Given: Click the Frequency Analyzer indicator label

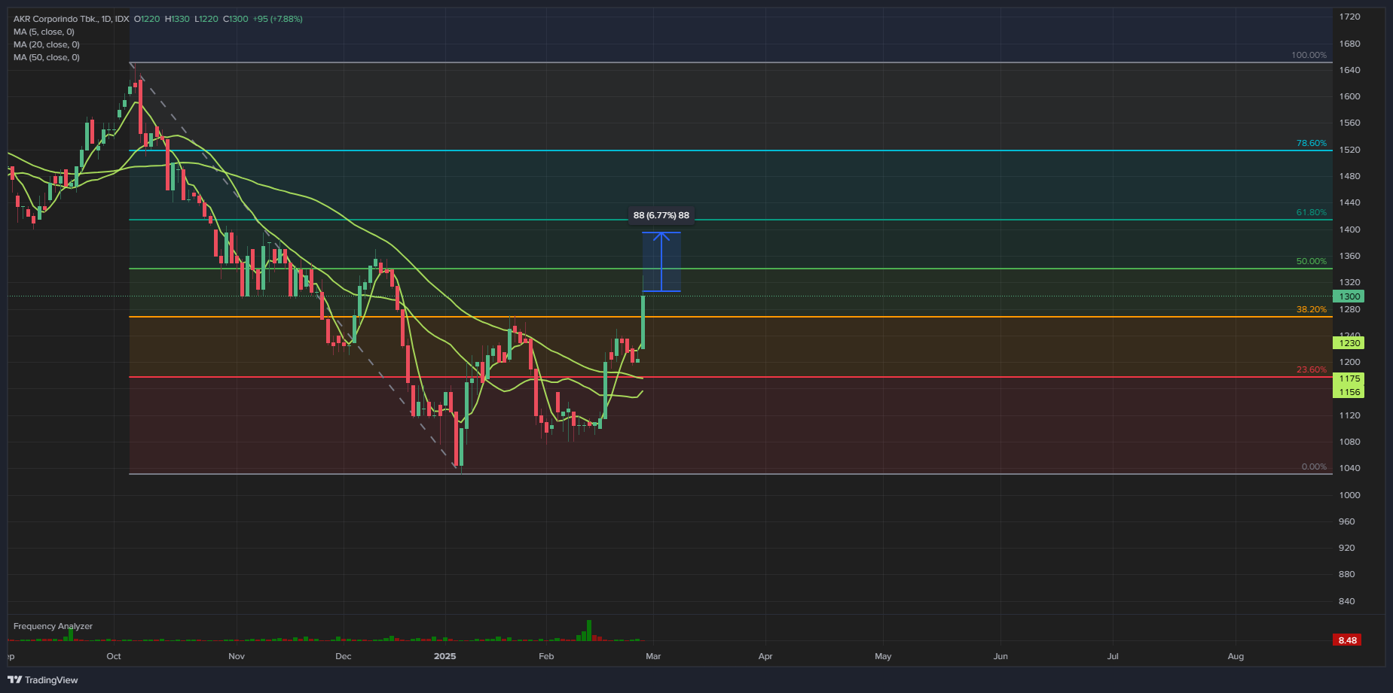Looking at the screenshot, I should 53,625.
